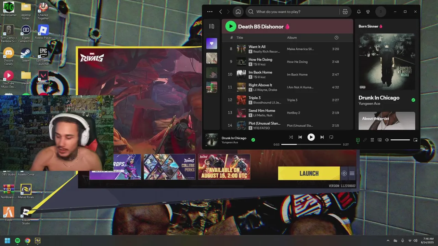Go forward with Spotify's right arrow
Viewport: 438px width, 246px height.
point(228,12)
